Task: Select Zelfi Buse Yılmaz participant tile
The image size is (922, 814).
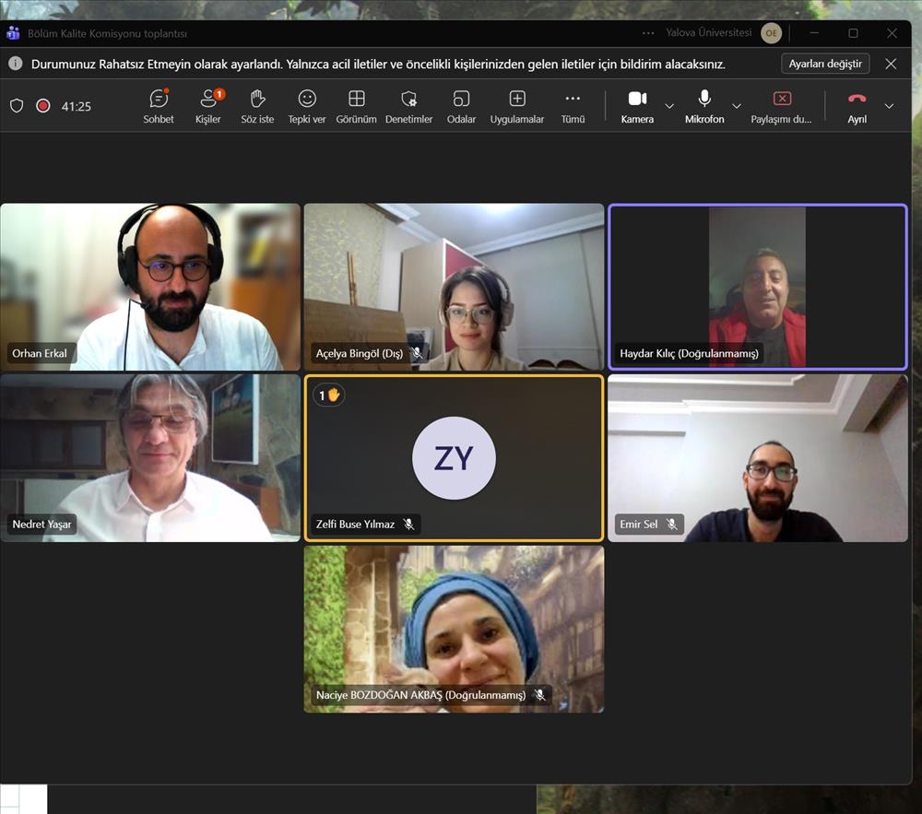Action: (x=454, y=457)
